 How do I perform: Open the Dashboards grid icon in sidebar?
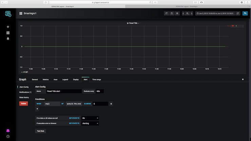click(8, 33)
